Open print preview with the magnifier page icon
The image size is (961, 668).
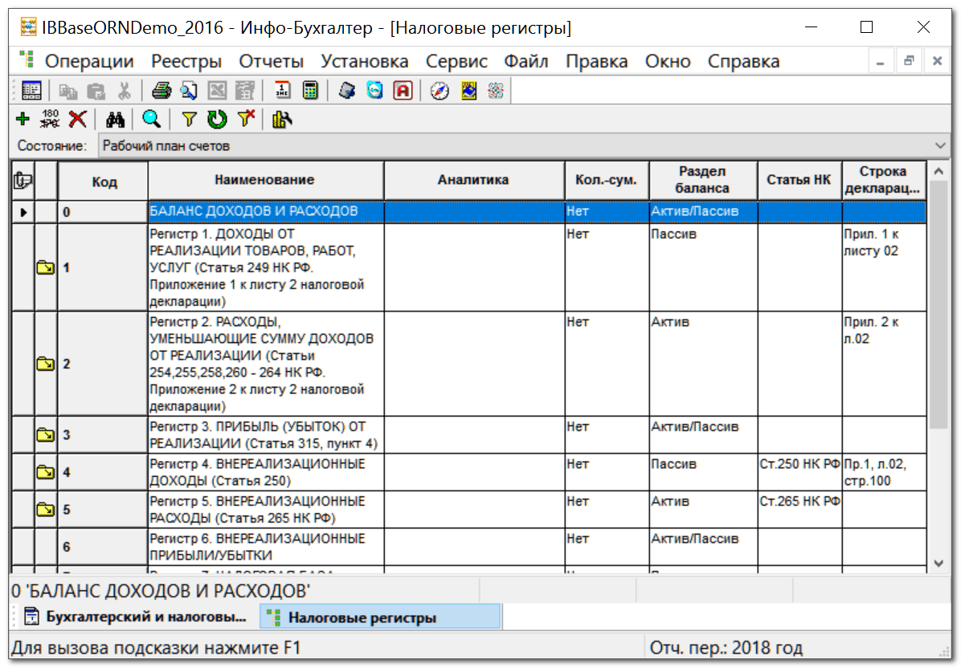189,91
